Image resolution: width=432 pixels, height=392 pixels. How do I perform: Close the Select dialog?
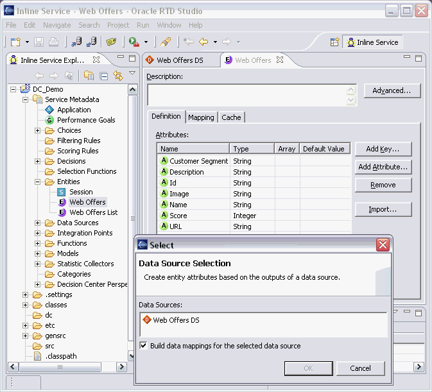pos(383,244)
